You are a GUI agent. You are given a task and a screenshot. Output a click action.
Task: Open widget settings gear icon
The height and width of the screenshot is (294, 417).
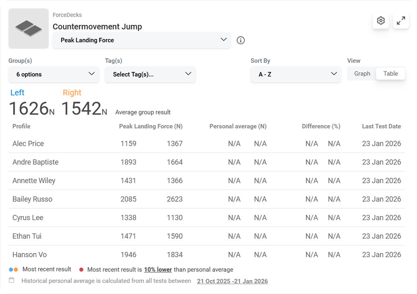tap(381, 21)
